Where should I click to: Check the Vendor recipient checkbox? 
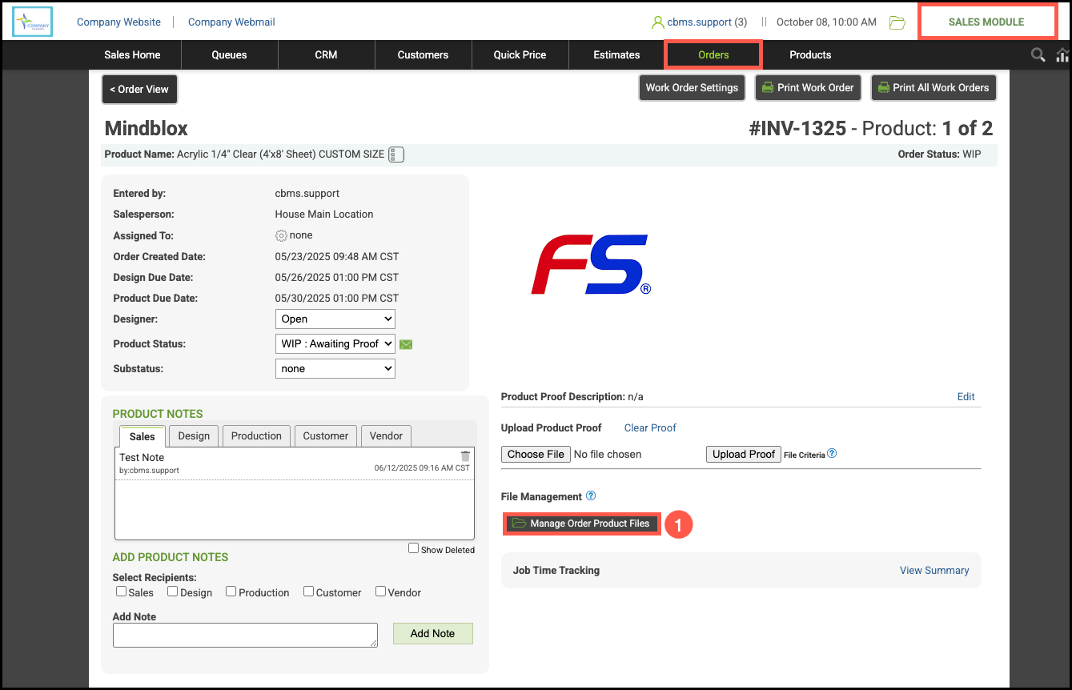tap(381, 592)
